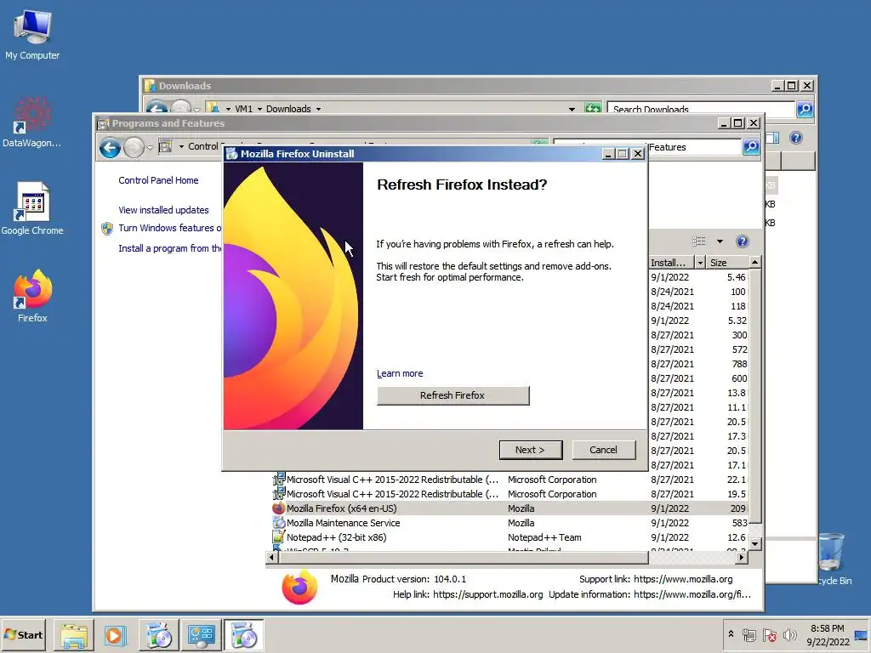Open Windows Explorer from taskbar

[x=74, y=636]
